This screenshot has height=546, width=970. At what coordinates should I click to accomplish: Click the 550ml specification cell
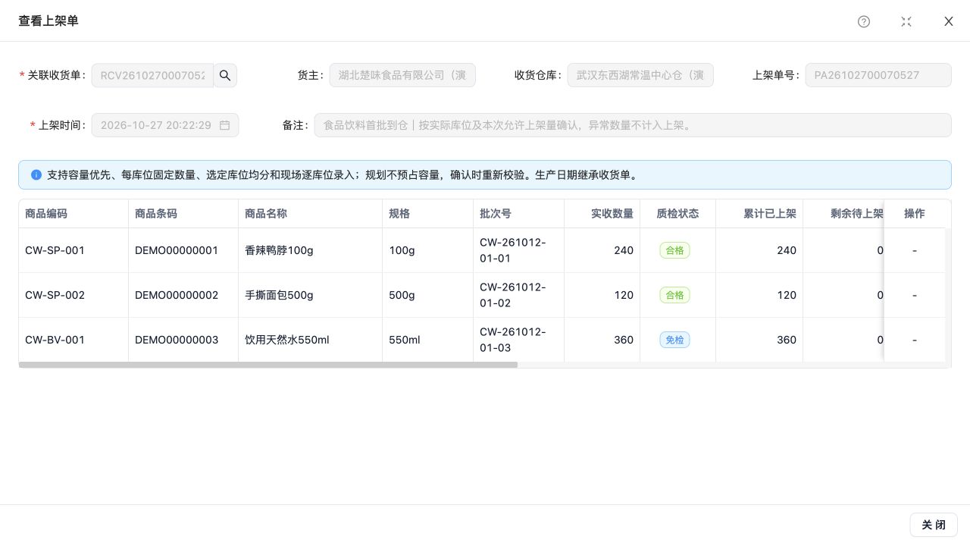click(428, 340)
